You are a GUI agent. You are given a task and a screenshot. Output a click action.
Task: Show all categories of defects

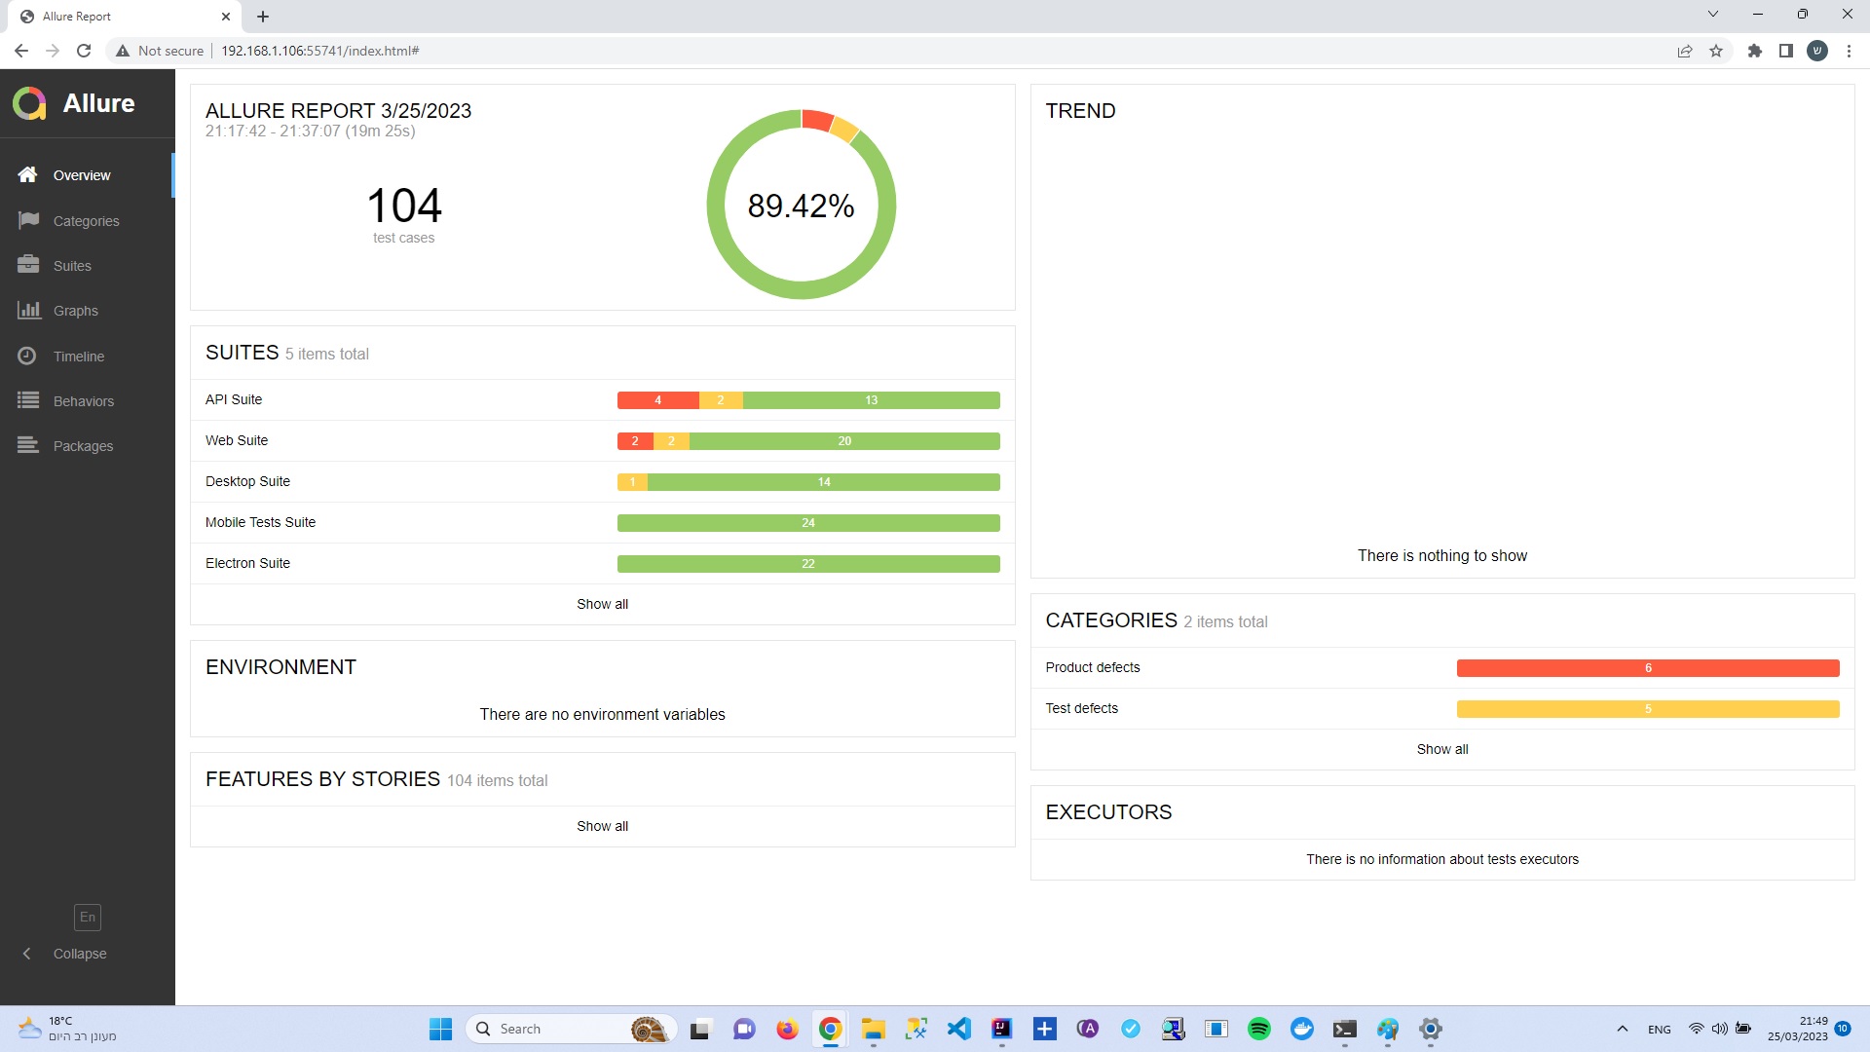click(x=1441, y=749)
